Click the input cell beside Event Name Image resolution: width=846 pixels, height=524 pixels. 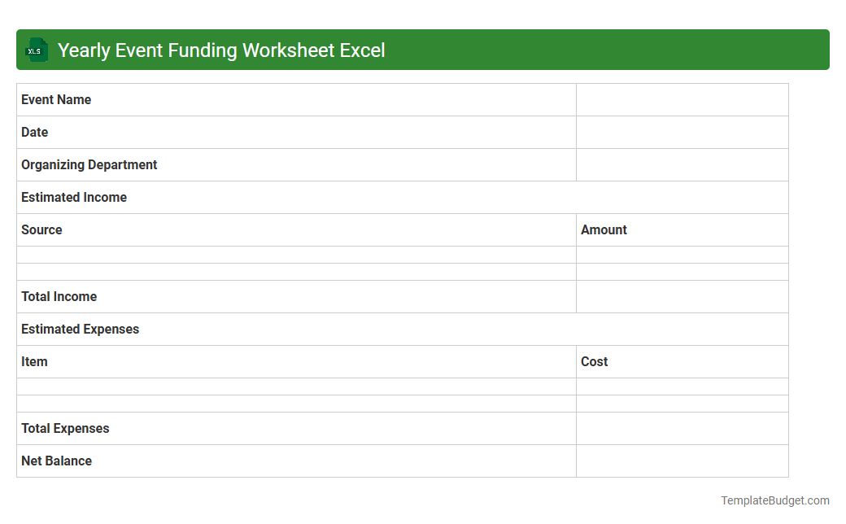[682, 99]
